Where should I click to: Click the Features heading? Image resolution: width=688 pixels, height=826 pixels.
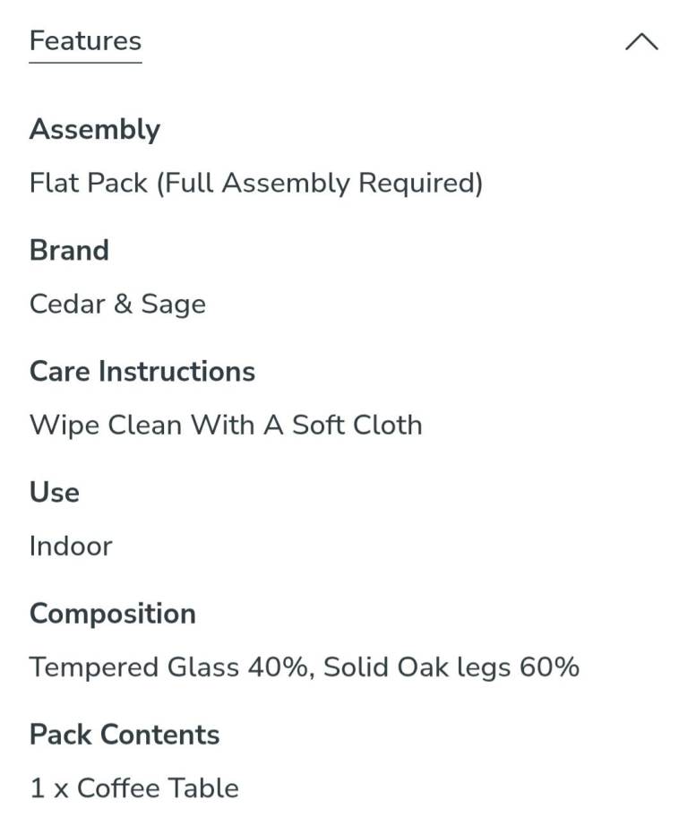click(85, 40)
